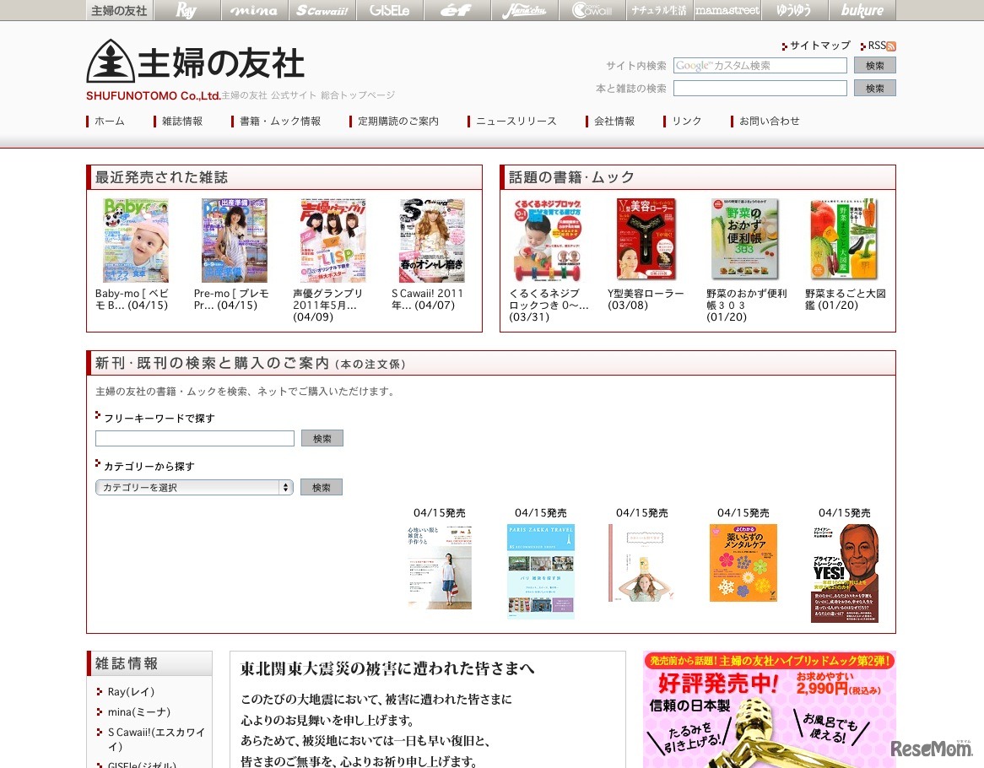984x768 pixels.
Task: Open the カテゴリーを選択 dropdown
Action: 195,488
